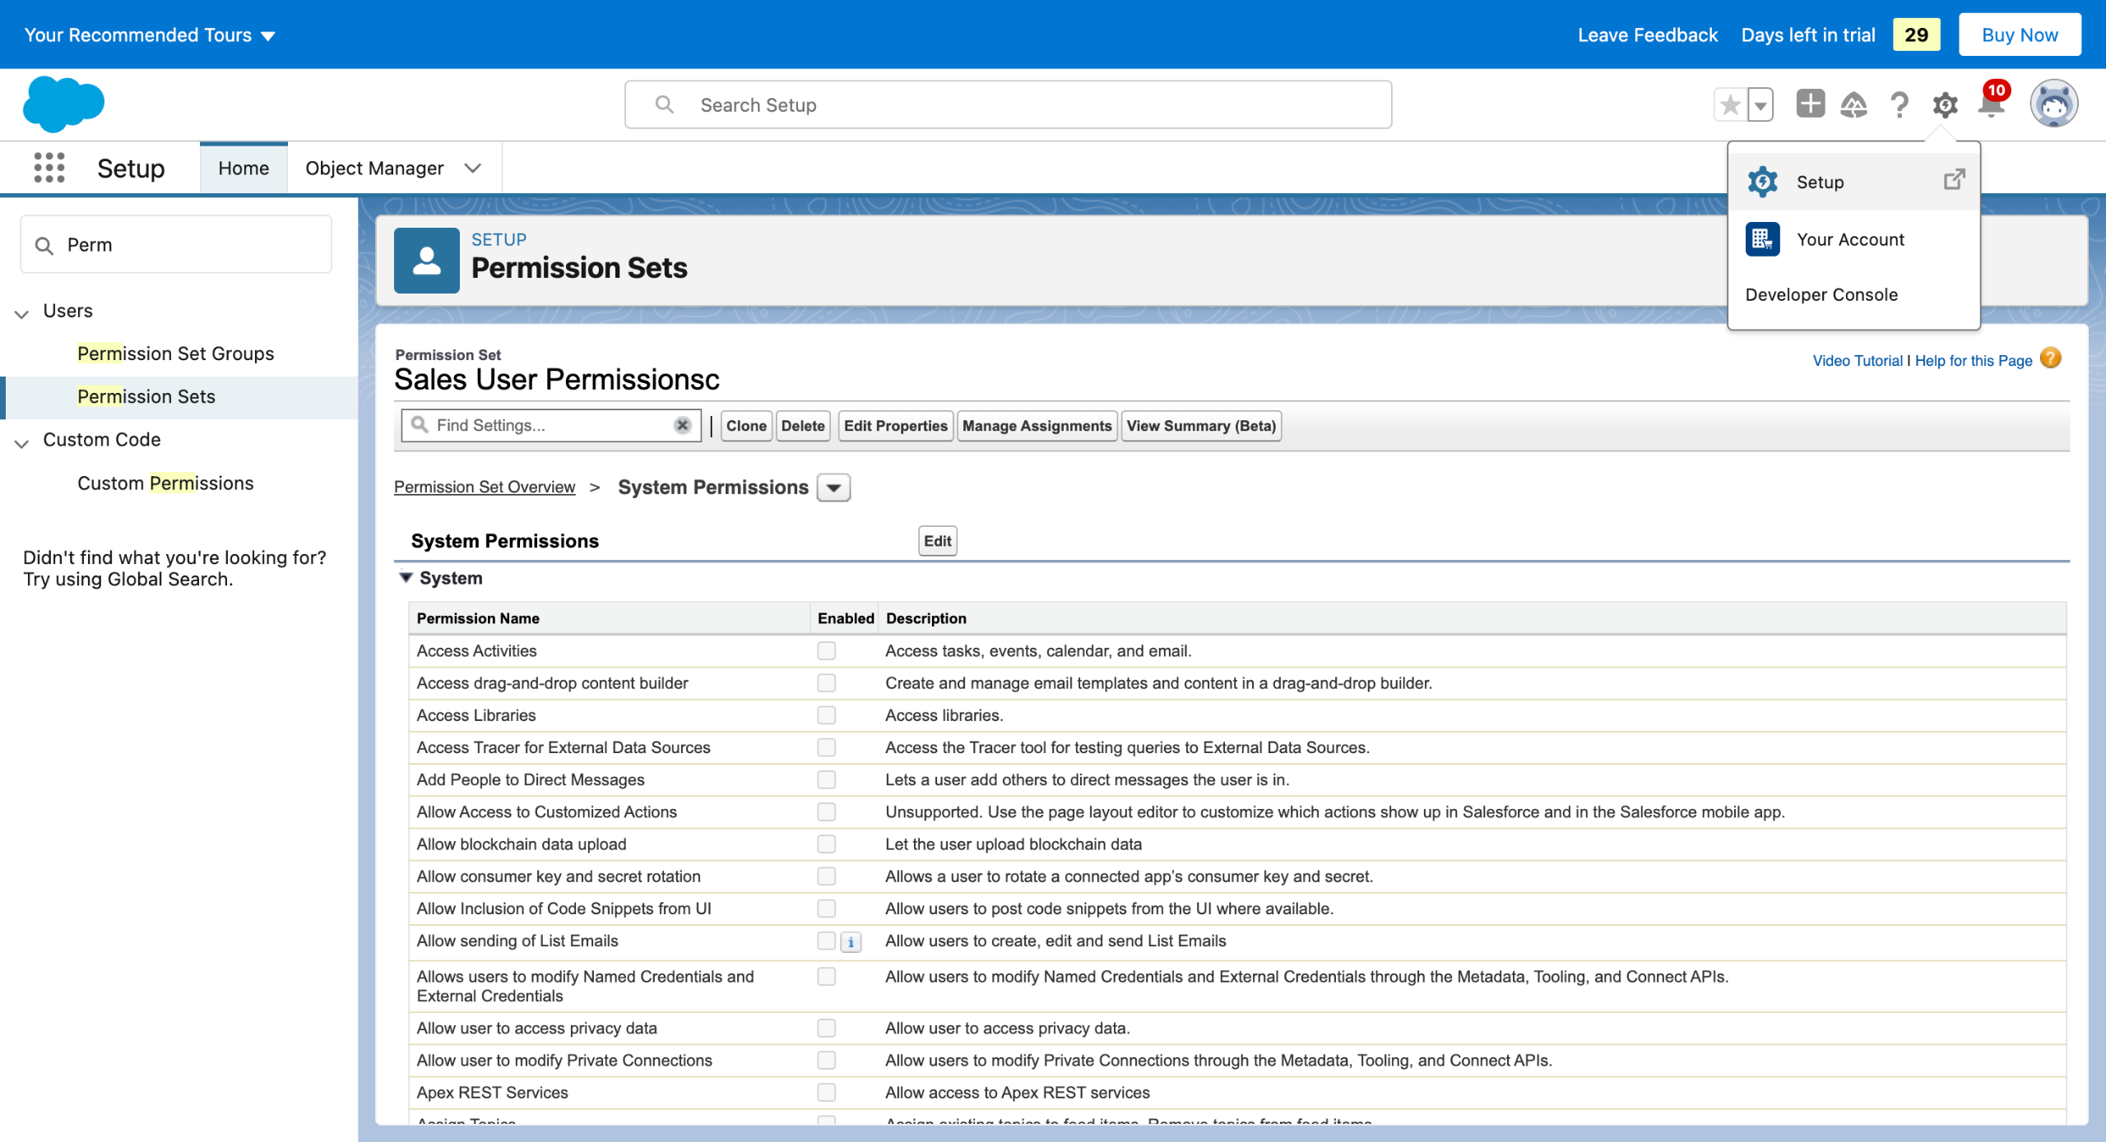Toggle the Access Activities checkbox

826,650
